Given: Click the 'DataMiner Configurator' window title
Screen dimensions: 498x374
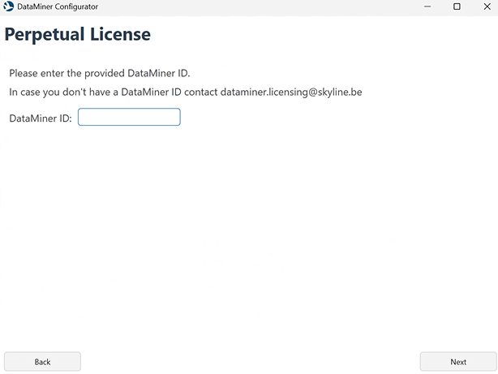Looking at the screenshot, I should coord(58,6).
